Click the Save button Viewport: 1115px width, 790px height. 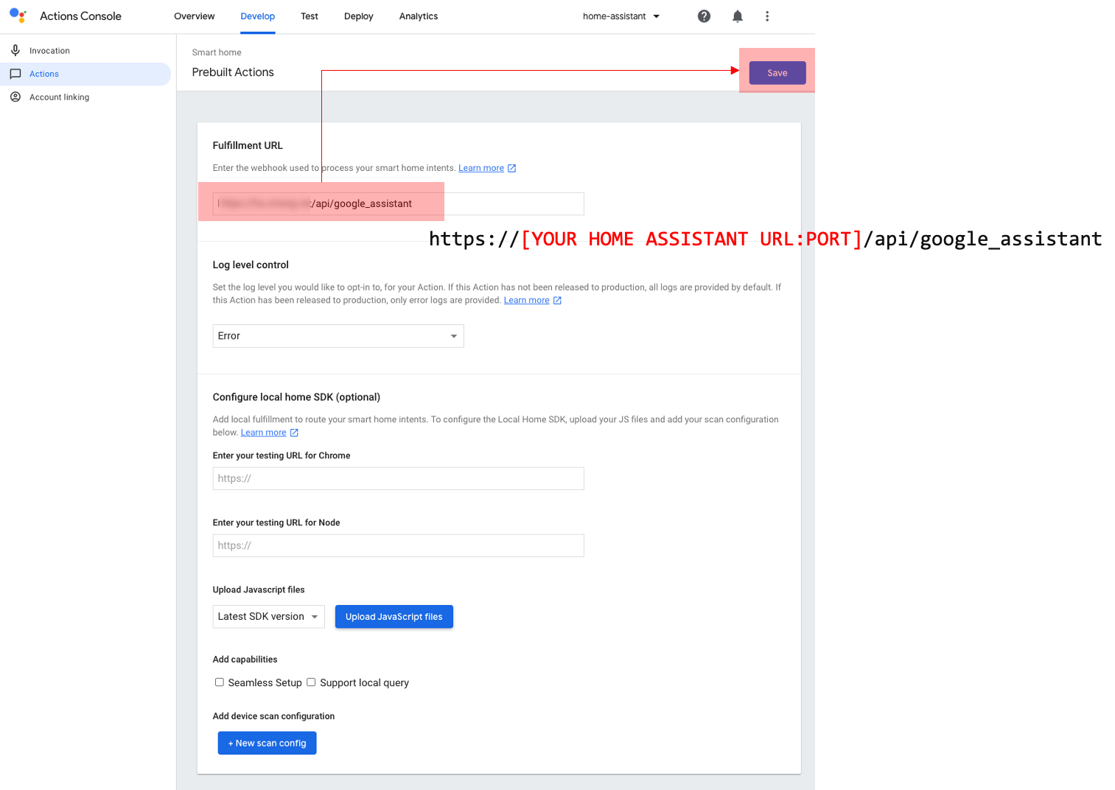point(777,73)
